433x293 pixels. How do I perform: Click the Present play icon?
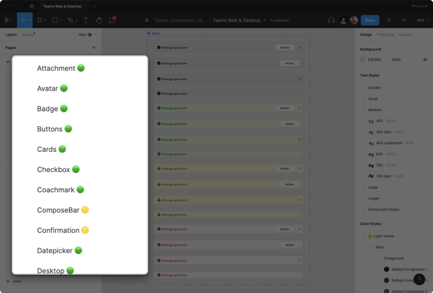coord(389,20)
